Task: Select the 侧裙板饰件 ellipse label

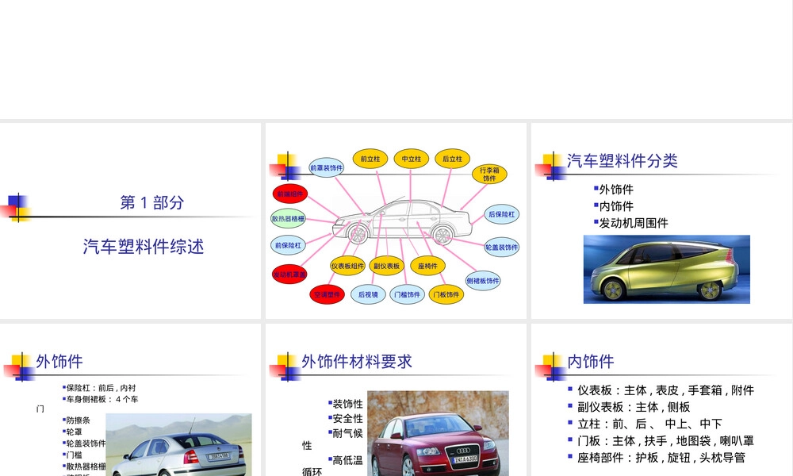Action: (483, 280)
